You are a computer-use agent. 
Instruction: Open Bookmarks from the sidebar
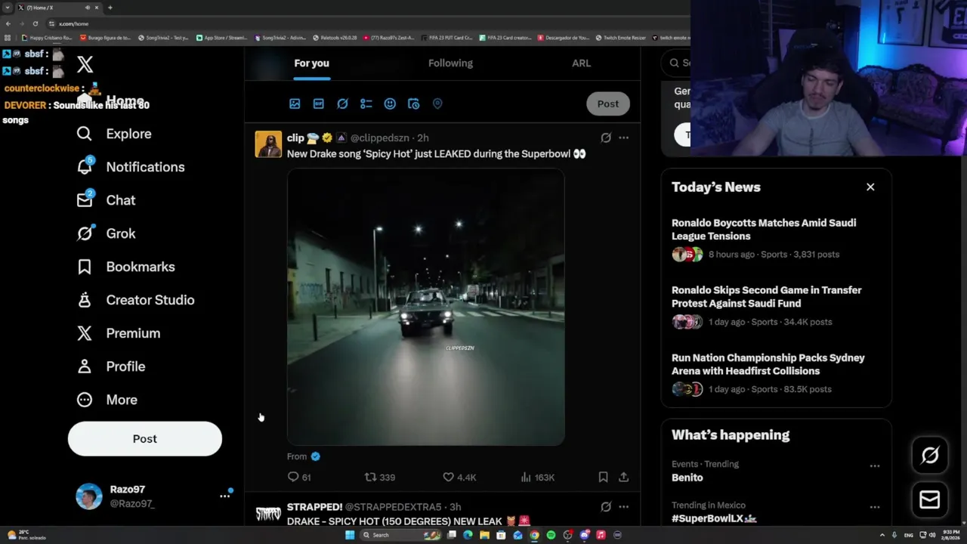point(125,267)
